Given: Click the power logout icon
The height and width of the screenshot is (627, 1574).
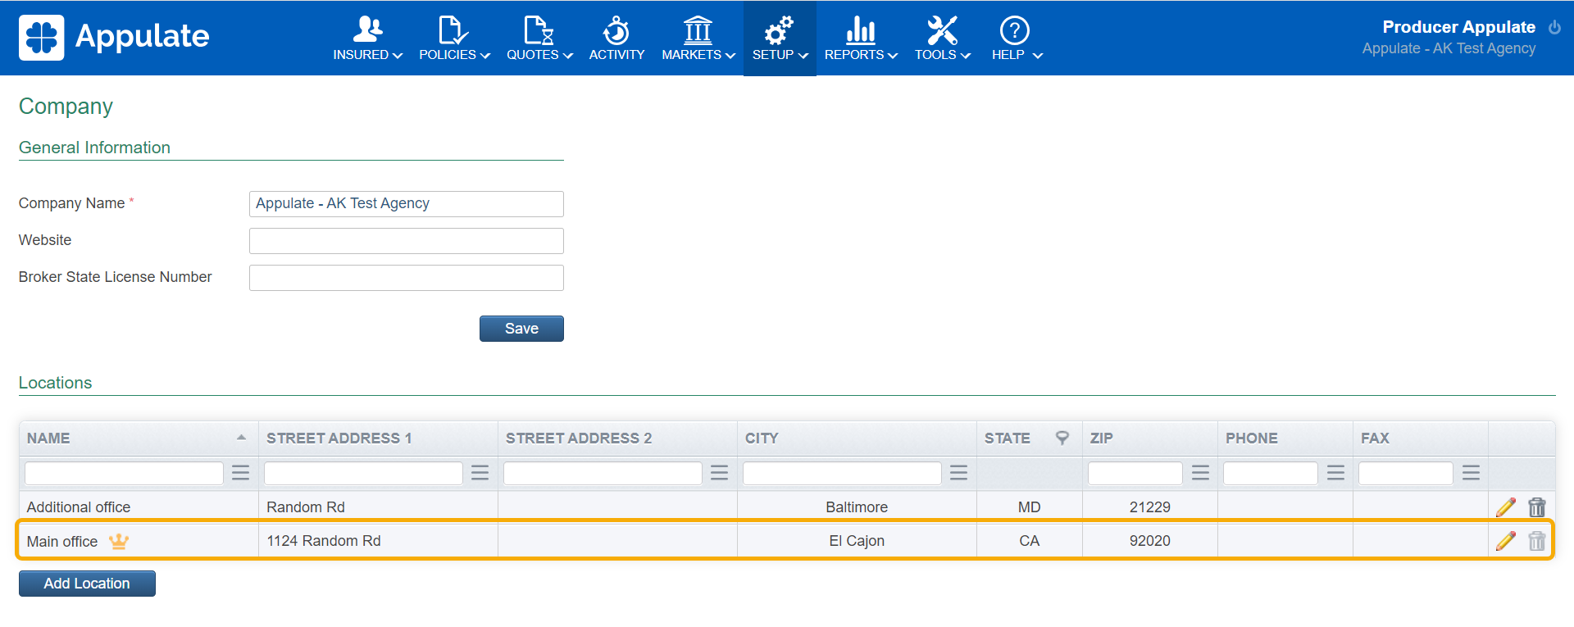Looking at the screenshot, I should tap(1554, 27).
